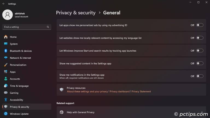The image size is (210, 118).
Task: Open Bluetooth & devices via its icon
Action: [6, 51]
